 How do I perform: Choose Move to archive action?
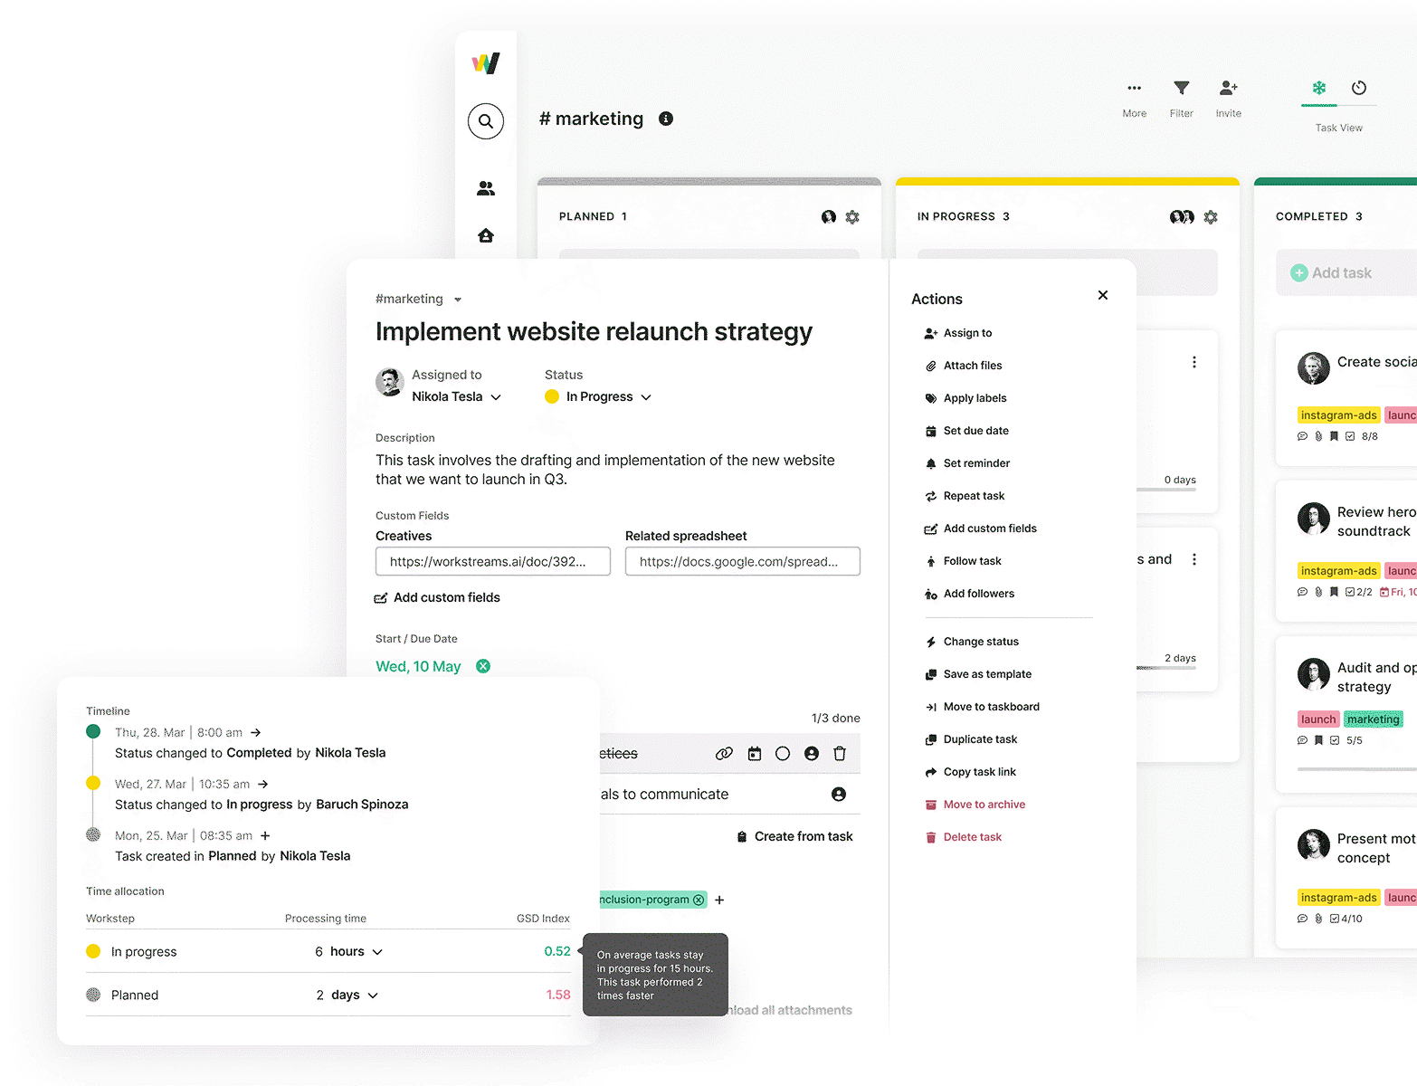tap(984, 805)
